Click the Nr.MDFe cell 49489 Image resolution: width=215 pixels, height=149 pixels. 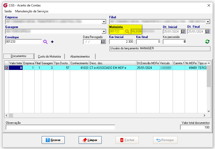191,68
